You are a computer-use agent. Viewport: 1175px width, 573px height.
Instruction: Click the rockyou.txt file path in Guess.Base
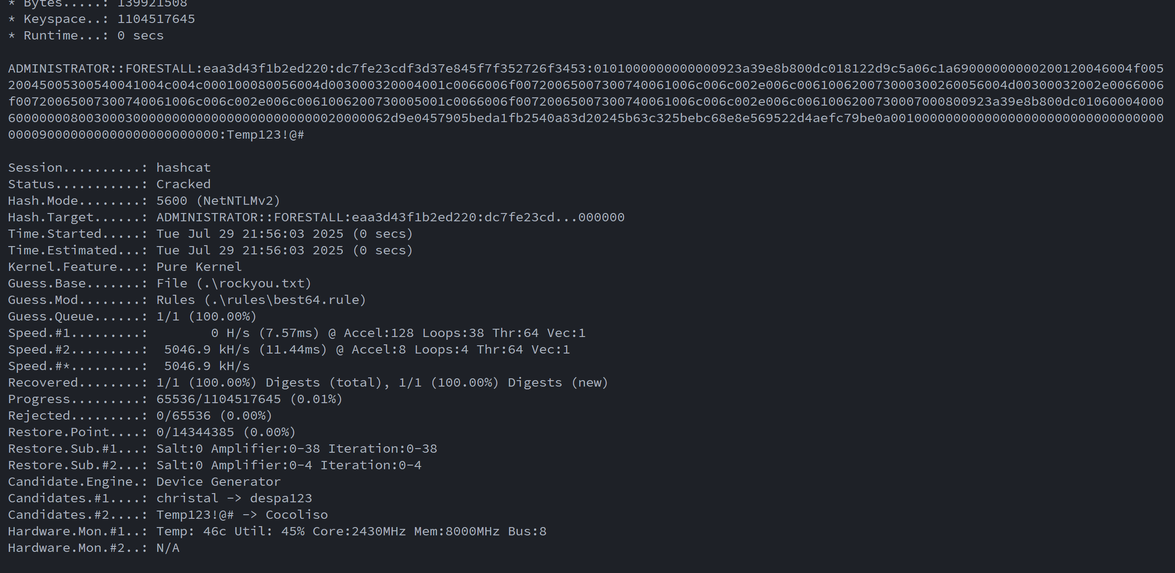(254, 284)
